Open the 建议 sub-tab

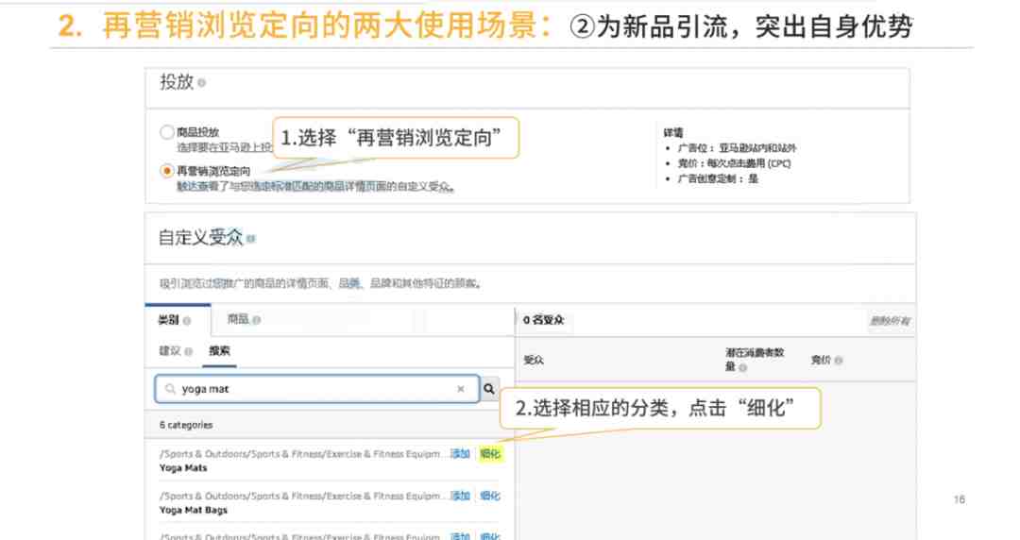[170, 351]
